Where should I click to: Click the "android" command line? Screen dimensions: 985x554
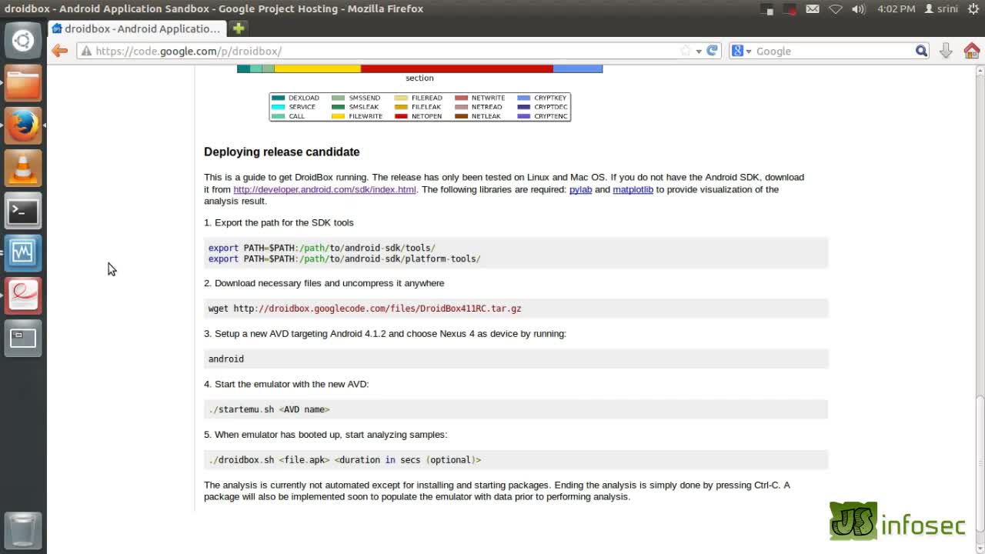pyautogui.click(x=226, y=359)
